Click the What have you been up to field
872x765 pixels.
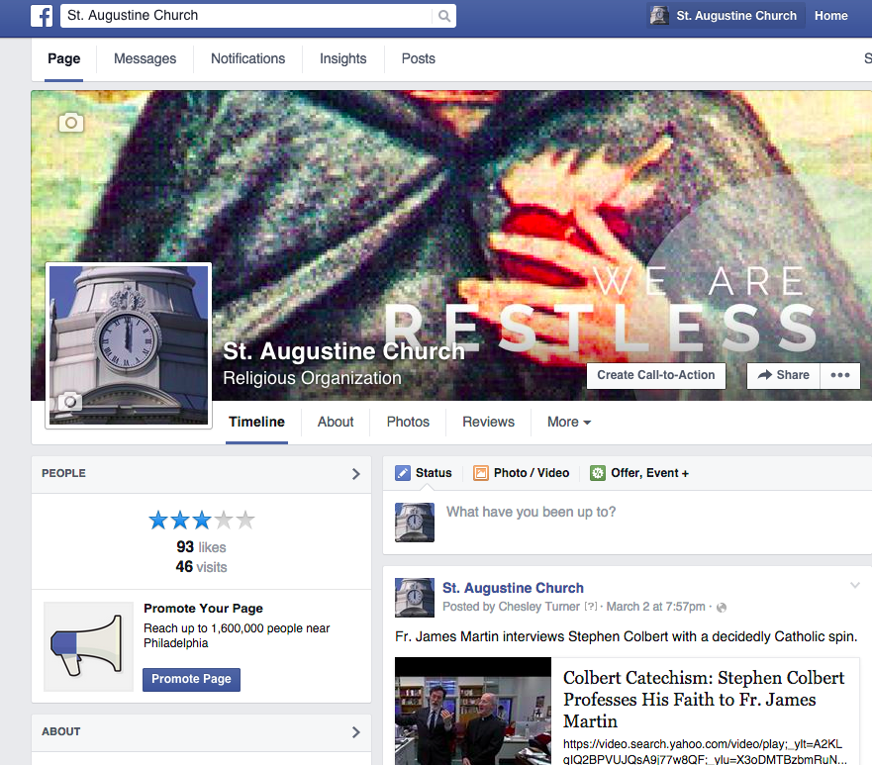coord(532,512)
